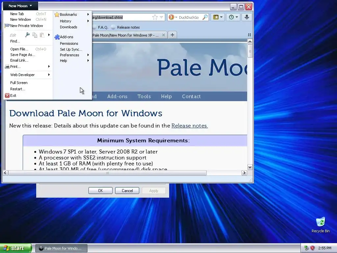The image size is (337, 253).
Task: Open the Contact site navigation link
Action: click(x=191, y=97)
